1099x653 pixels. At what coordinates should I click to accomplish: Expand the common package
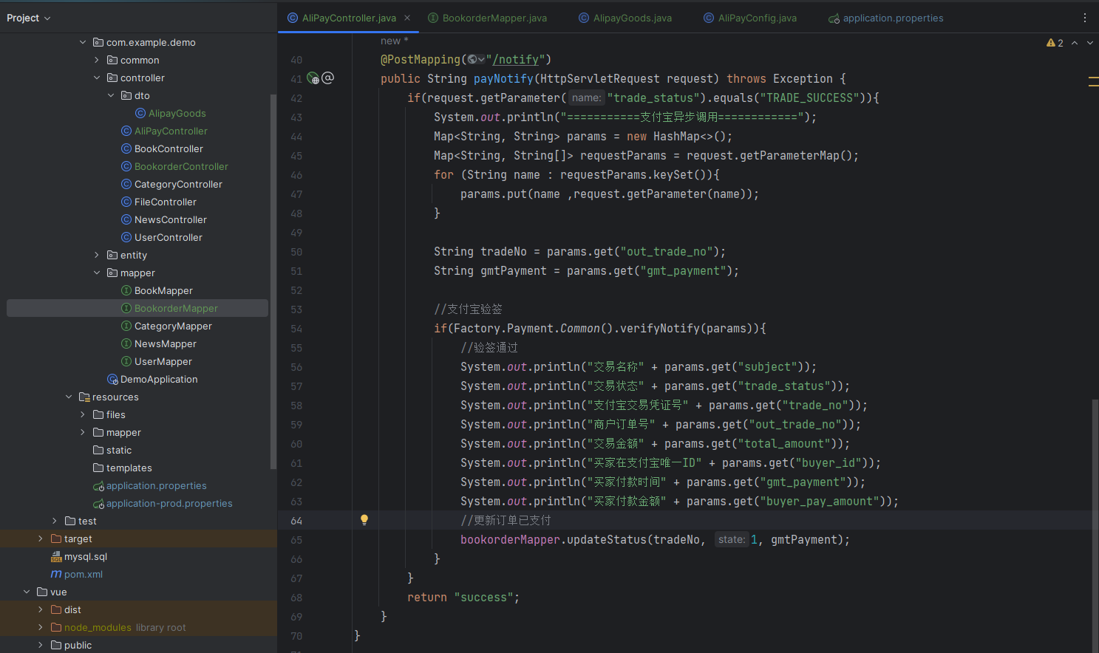coord(97,60)
